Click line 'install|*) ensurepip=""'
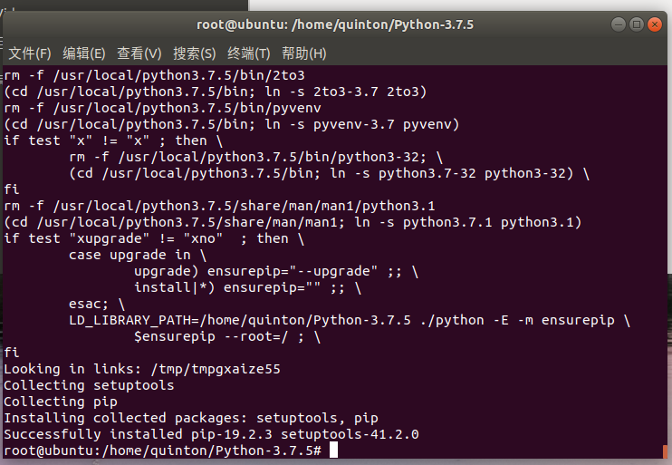Image resolution: width=672 pixels, height=465 pixels. [248, 287]
